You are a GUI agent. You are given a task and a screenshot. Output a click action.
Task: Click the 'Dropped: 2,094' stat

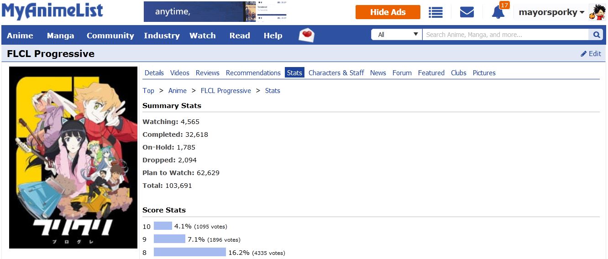coord(170,160)
